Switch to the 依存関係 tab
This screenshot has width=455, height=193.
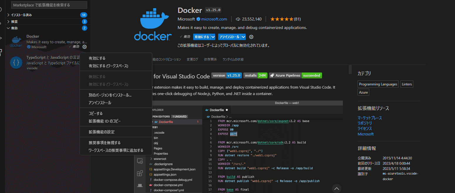pos(210,59)
